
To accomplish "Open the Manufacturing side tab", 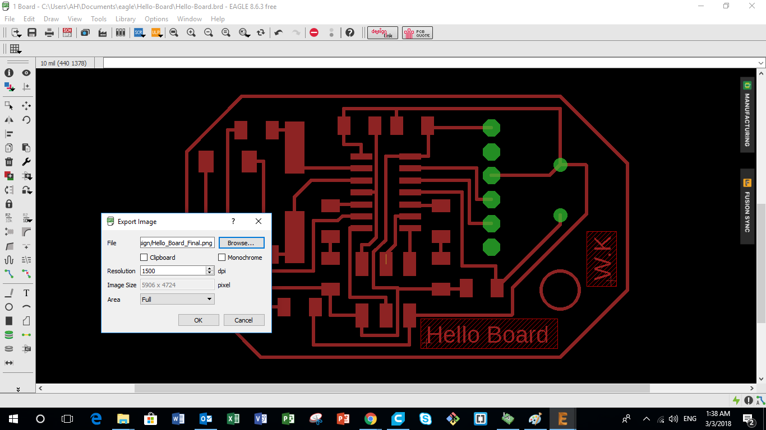I will click(x=747, y=115).
